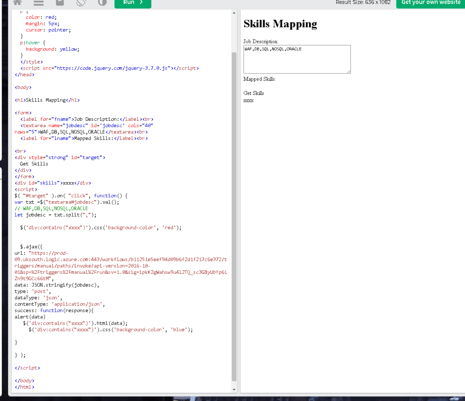Click the contentType: 'application/json' line
The height and width of the screenshot is (401, 465).
pyautogui.click(x=60, y=304)
